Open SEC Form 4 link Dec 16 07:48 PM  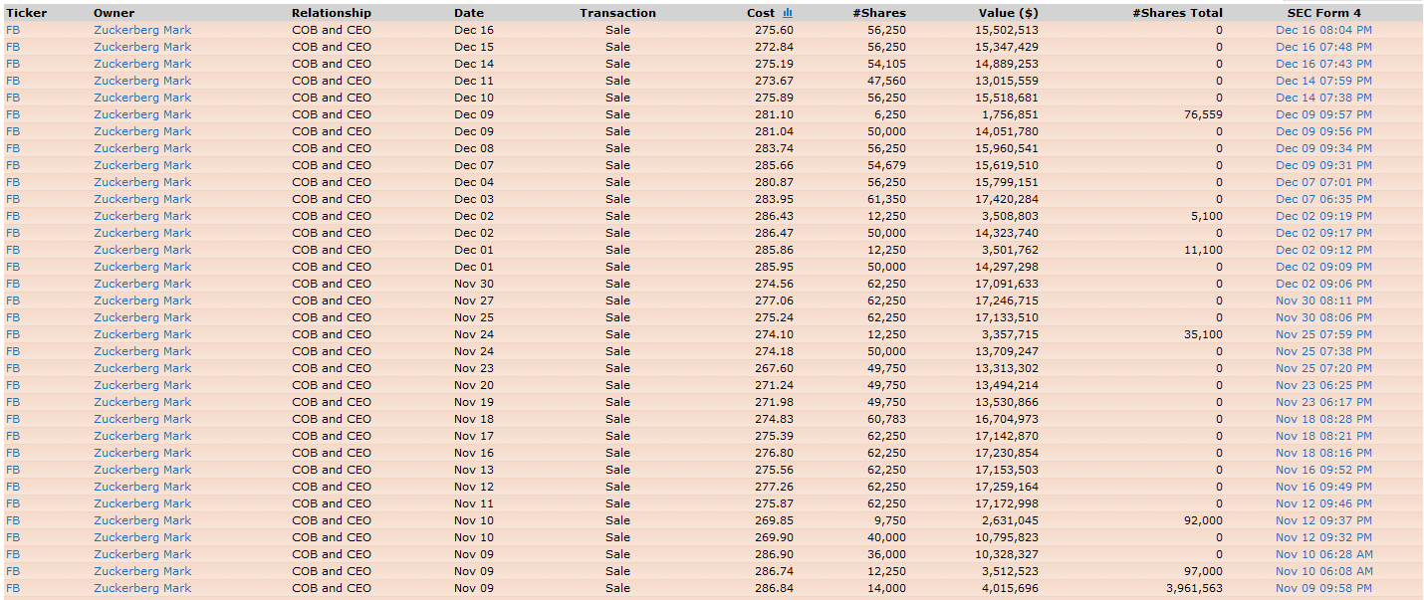(1323, 47)
